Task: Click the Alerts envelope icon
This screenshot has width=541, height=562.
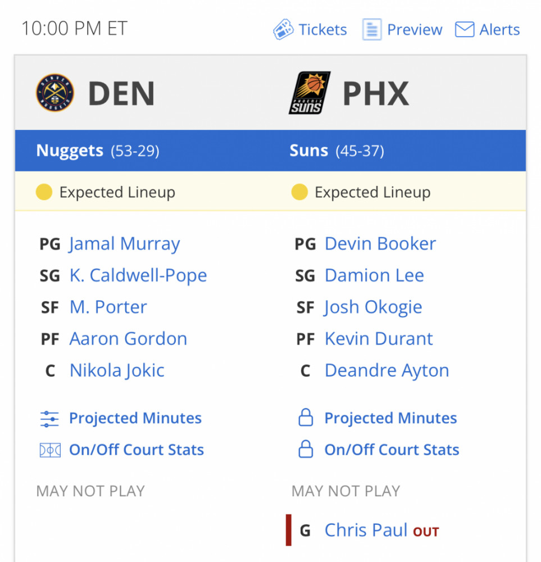Action: [x=465, y=29]
